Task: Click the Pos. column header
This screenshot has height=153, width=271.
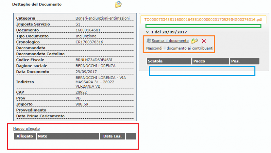Action: tap(245, 61)
